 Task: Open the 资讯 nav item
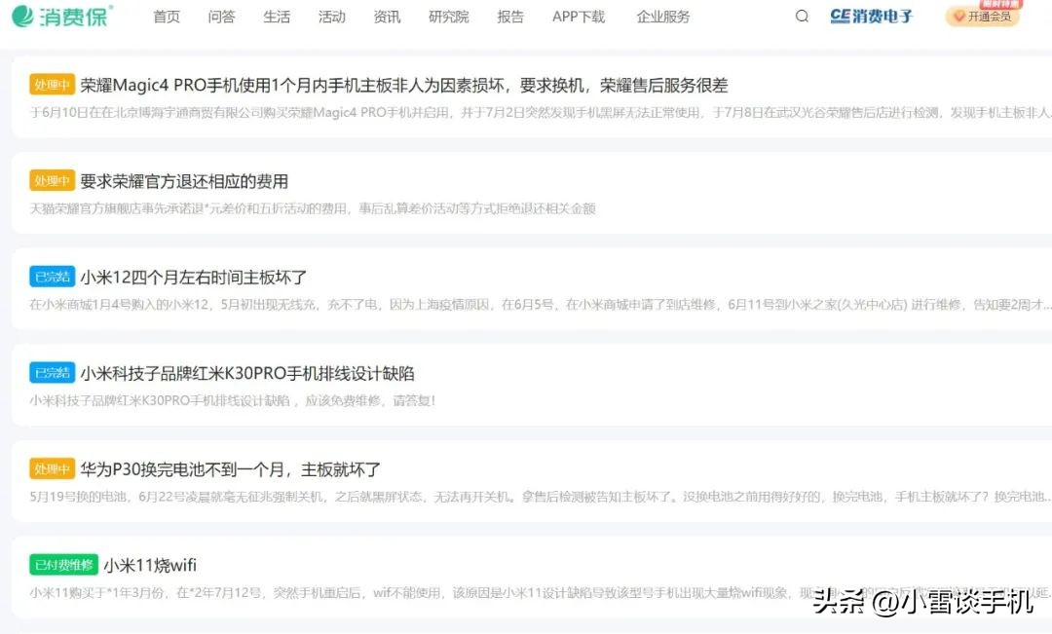click(x=387, y=17)
